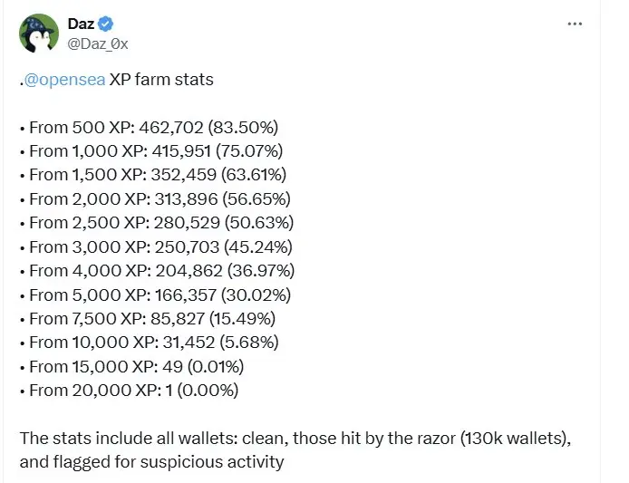The image size is (629, 483).
Task: Select the 'From 15,000 XP: 49' line
Action: tap(132, 367)
